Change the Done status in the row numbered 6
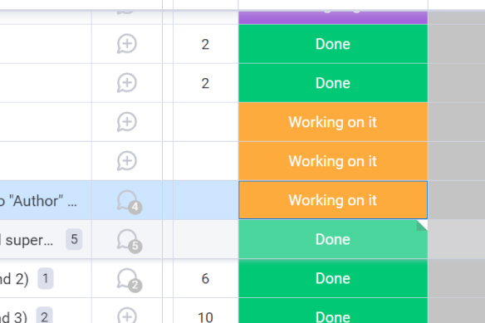Screen dimensions: 485x323 coord(333,278)
